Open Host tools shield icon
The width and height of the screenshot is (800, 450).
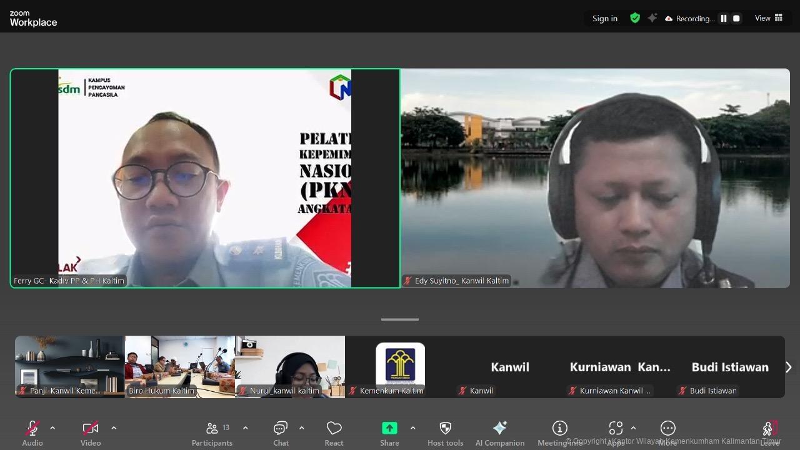click(445, 428)
